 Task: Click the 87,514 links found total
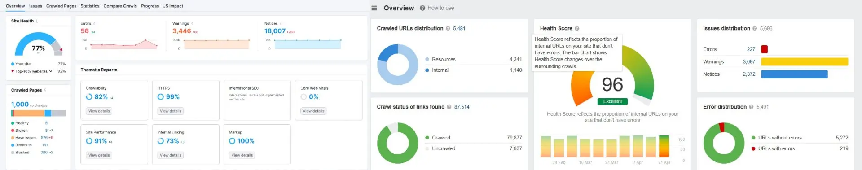[462, 107]
